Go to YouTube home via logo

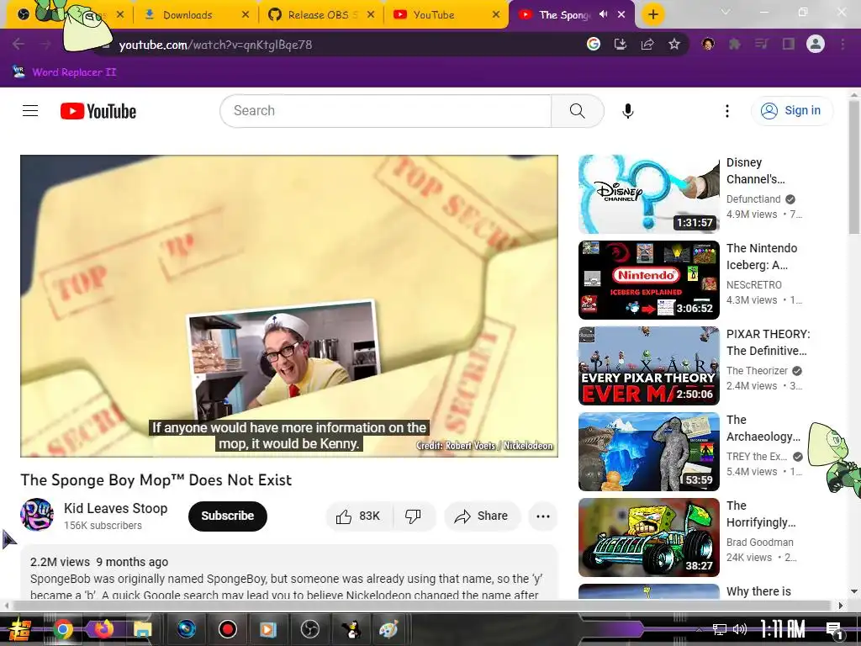tap(98, 111)
